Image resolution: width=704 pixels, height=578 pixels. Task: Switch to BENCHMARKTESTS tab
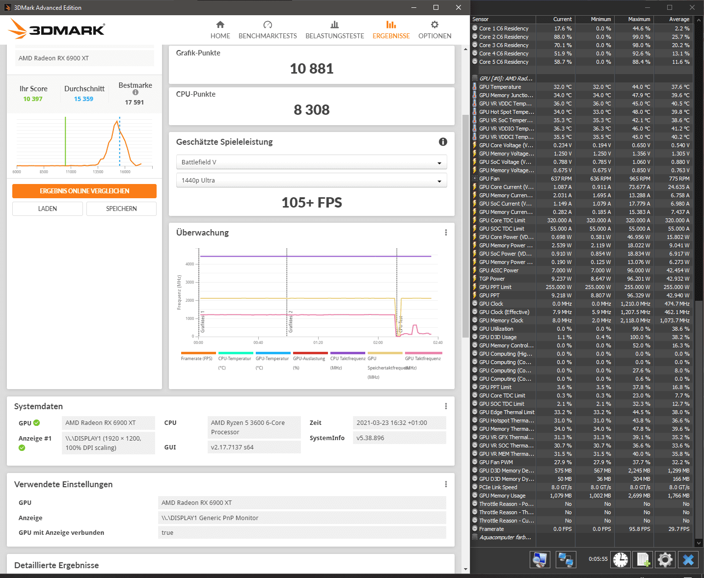point(268,30)
